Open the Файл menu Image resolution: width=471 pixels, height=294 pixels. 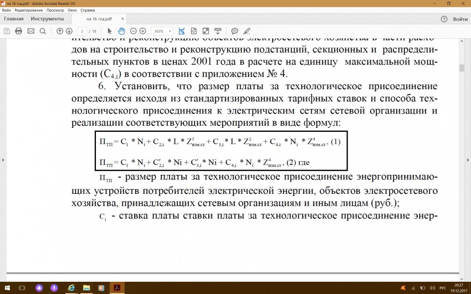coord(6,11)
